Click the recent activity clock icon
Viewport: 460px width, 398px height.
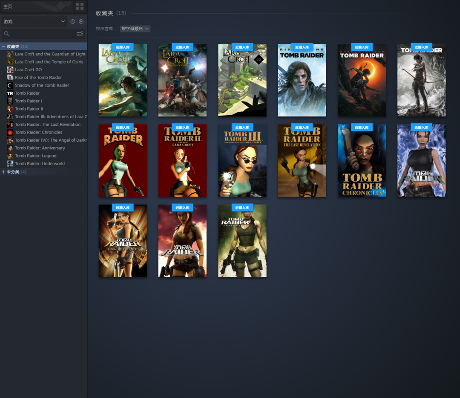click(73, 21)
